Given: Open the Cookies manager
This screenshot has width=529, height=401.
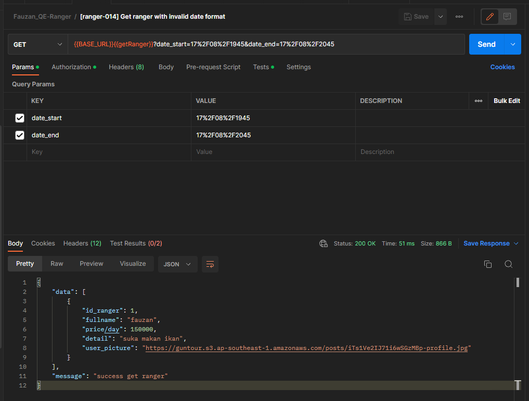Looking at the screenshot, I should click(x=502, y=67).
